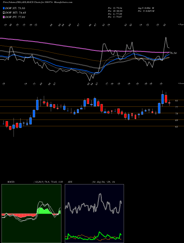Click the 65 price axis label
The width and height of the screenshot is (184, 243).
point(176,127)
